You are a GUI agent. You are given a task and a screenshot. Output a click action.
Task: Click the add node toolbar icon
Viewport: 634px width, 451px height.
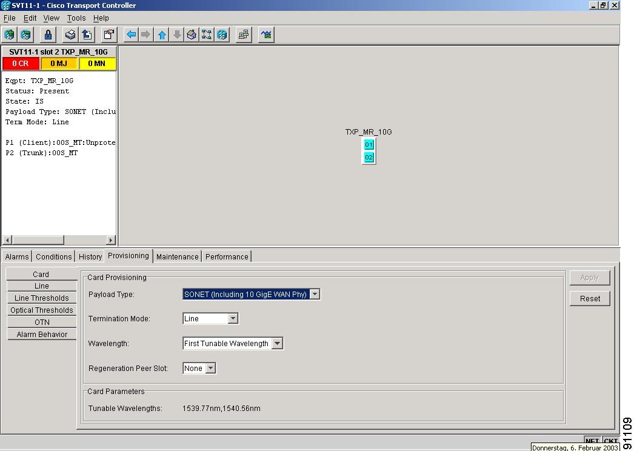coord(9,35)
